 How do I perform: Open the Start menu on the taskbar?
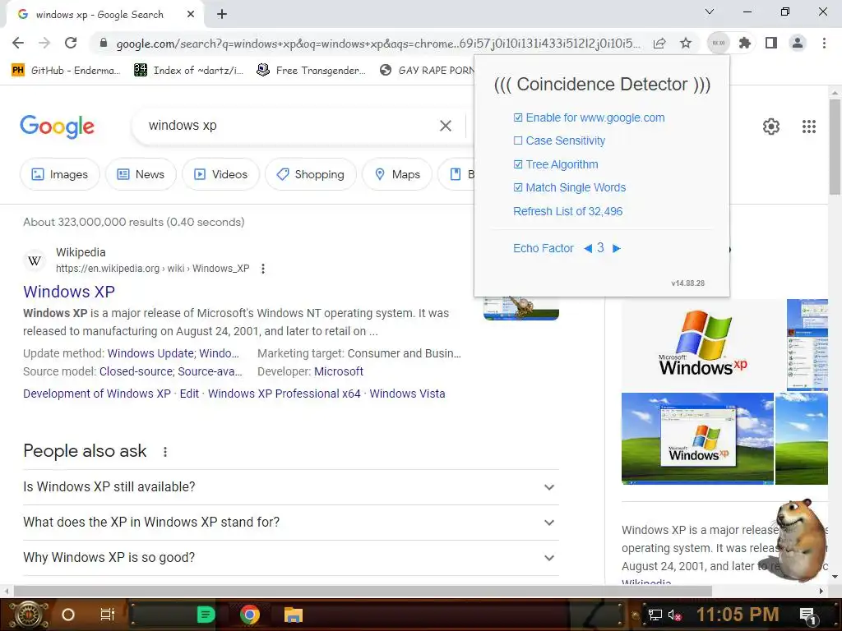point(27,615)
